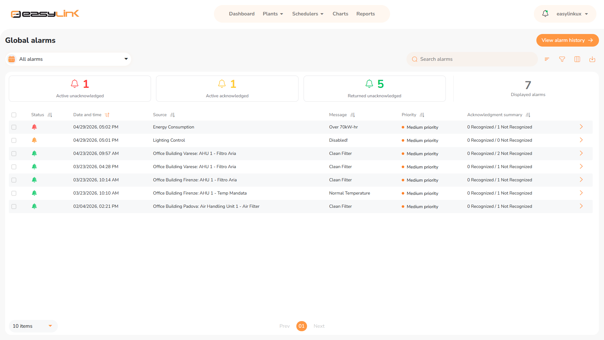Open the column layout icon
The width and height of the screenshot is (604, 340).
(x=577, y=59)
